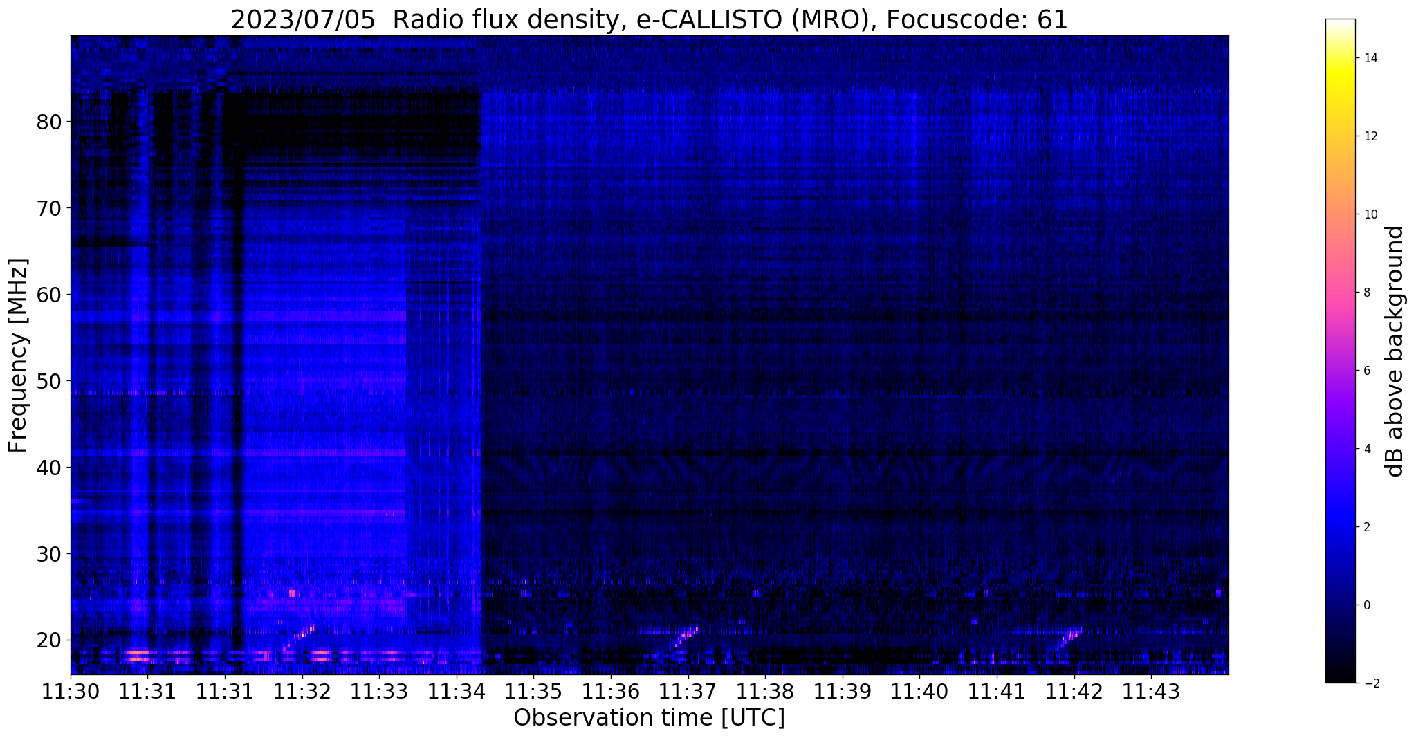Image resolution: width=1416 pixels, height=738 pixels.
Task: Click the 20 tick on frequency axis
Action: pyautogui.click(x=49, y=640)
